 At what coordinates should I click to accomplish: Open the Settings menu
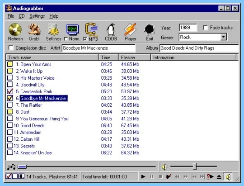coord(37,16)
